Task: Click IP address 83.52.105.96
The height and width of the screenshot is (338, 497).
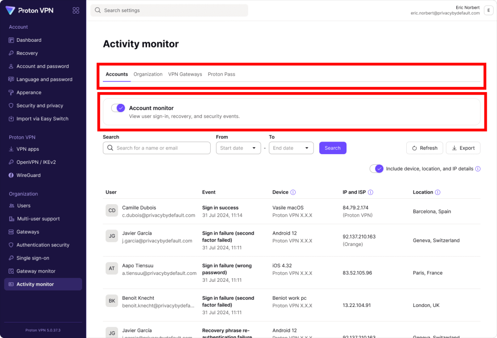Action: pyautogui.click(x=357, y=273)
